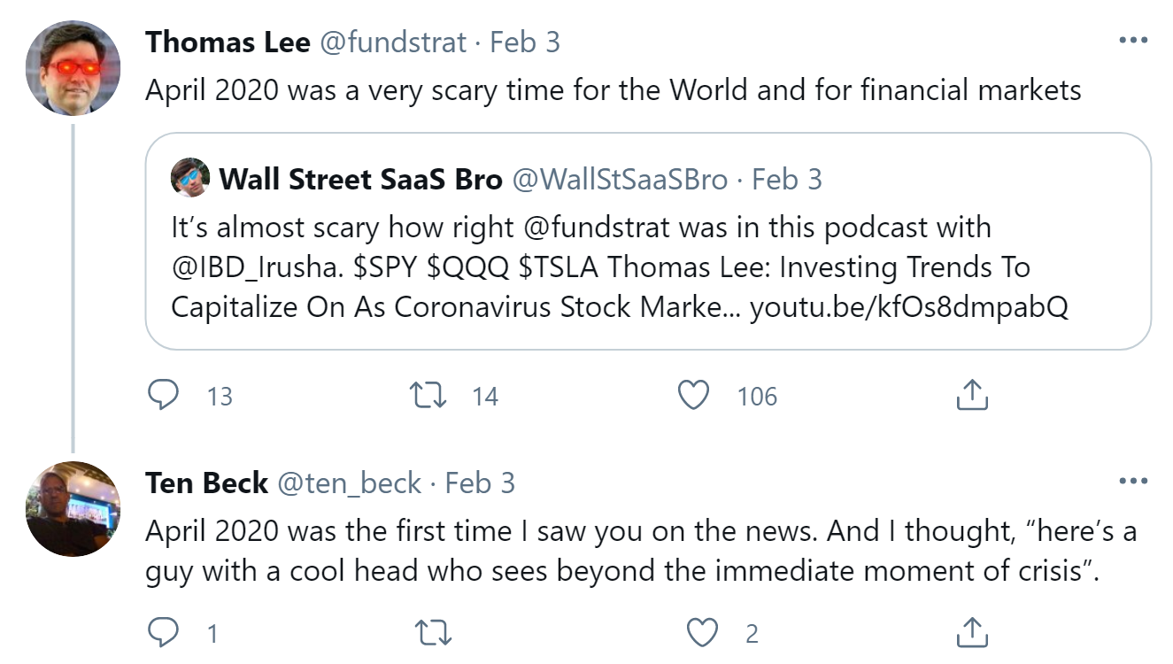Retweet Thomas Lee's tweet

pyautogui.click(x=429, y=395)
